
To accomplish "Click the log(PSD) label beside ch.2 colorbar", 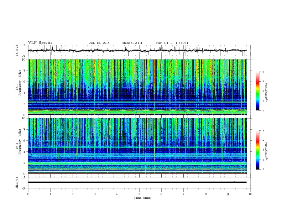I will (x=266, y=152).
